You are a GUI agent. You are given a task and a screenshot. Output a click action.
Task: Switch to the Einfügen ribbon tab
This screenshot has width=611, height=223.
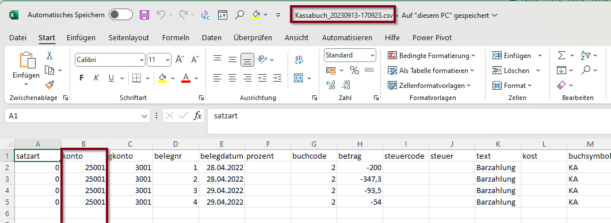coord(81,38)
